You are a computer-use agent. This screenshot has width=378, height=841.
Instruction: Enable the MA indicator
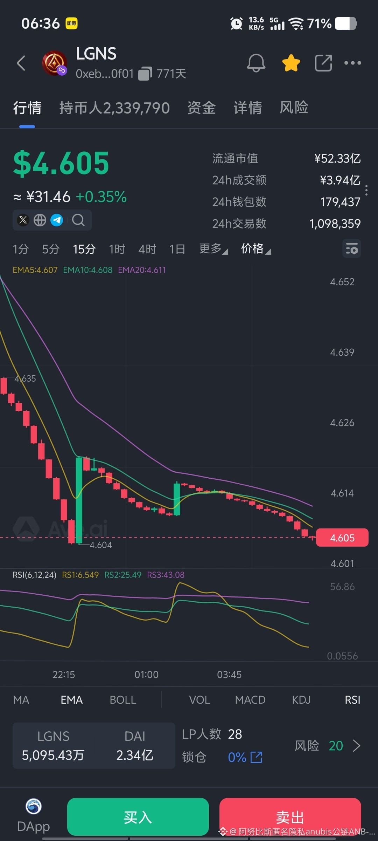(21, 700)
